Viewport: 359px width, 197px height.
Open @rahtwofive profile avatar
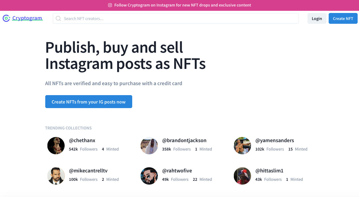149,176
